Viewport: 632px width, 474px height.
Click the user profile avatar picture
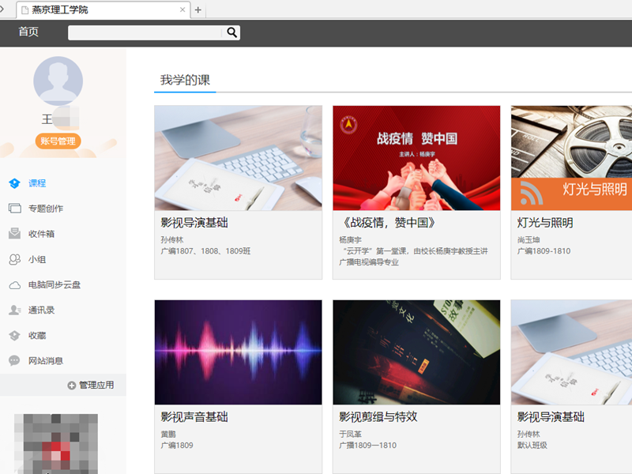click(x=58, y=81)
